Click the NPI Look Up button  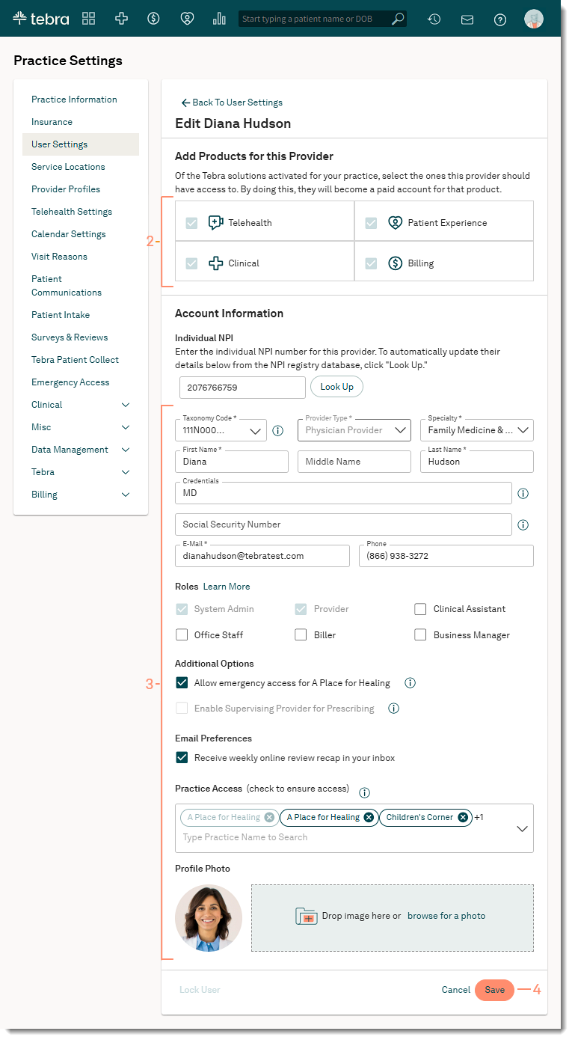coord(337,387)
